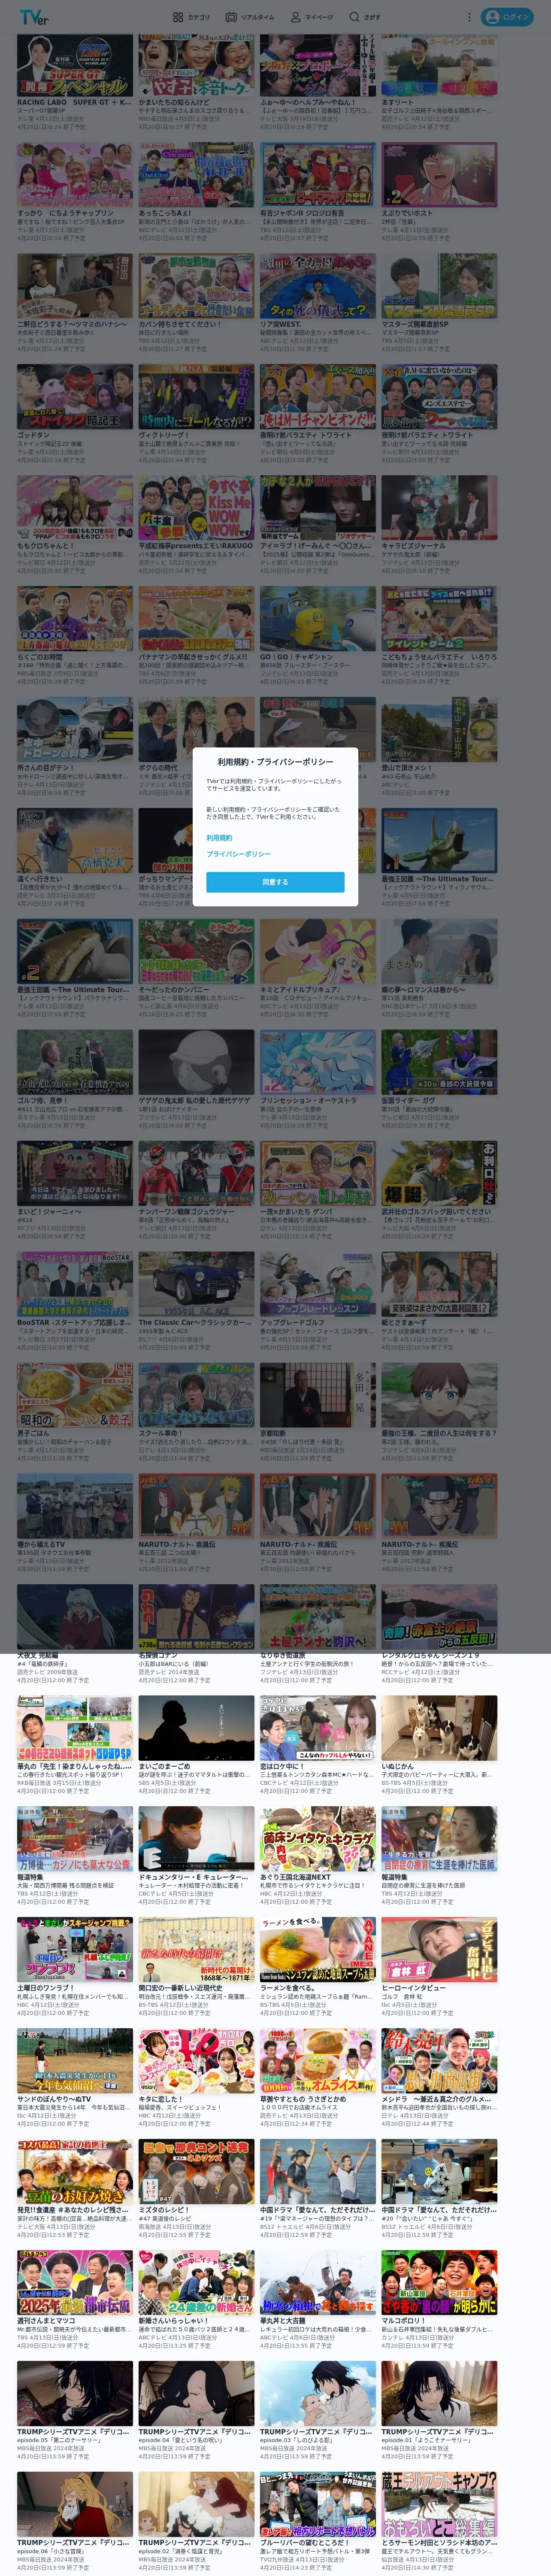Image resolution: width=551 pixels, height=2576 pixels.
Task: Open the いぬじかん dog thumbnail
Action: point(439,1729)
